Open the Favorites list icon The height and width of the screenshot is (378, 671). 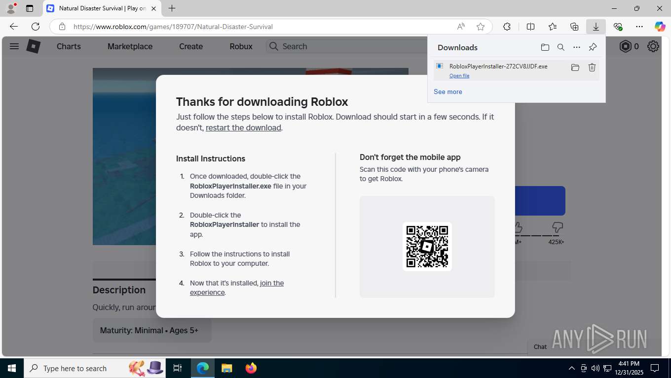pos(552,27)
